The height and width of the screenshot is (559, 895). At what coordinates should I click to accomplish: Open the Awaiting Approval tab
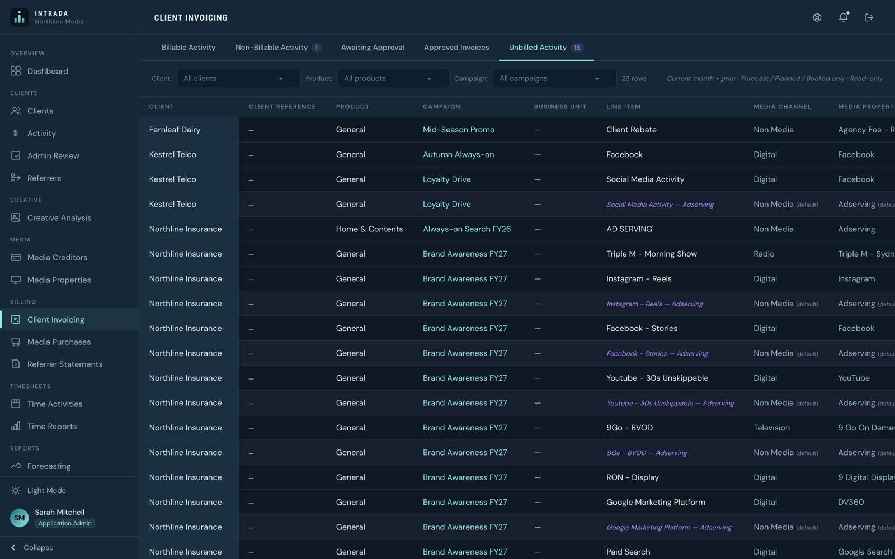click(x=373, y=48)
